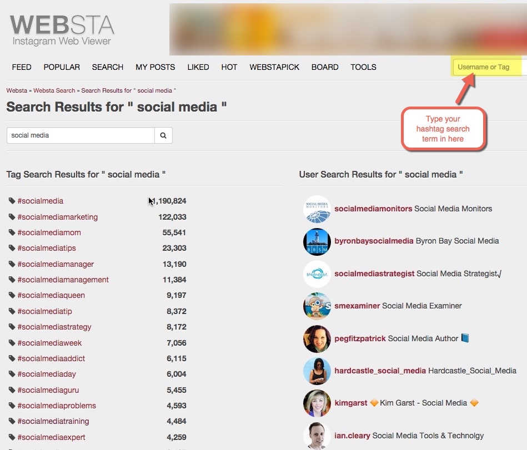Open hardcastle_social_media avatar

click(x=317, y=371)
